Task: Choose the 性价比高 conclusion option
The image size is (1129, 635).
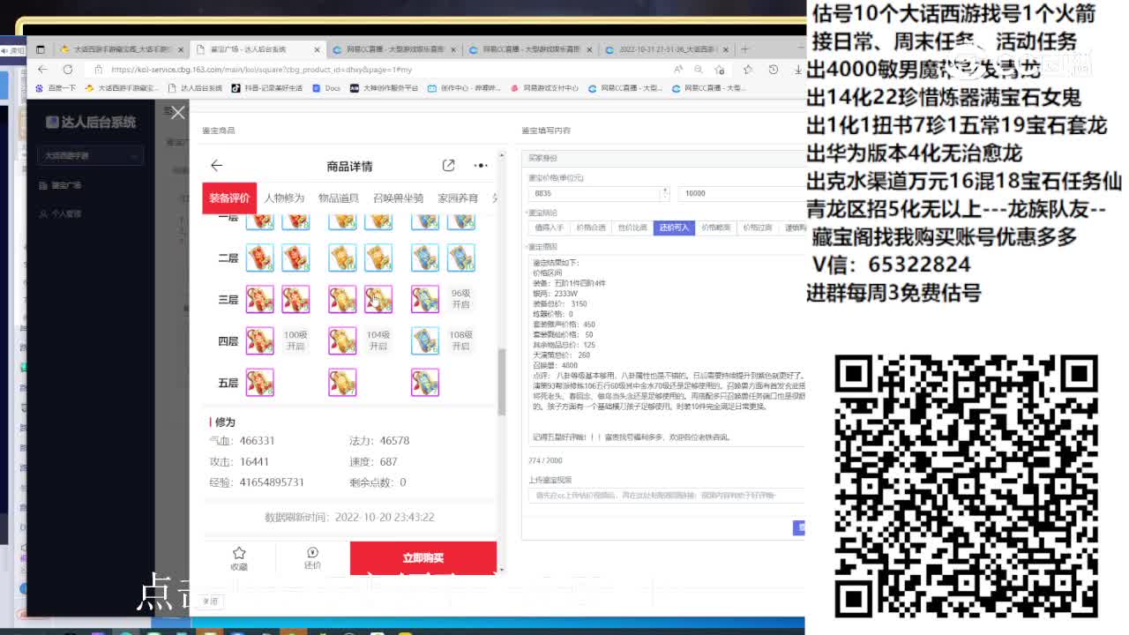Action: pyautogui.click(x=632, y=228)
